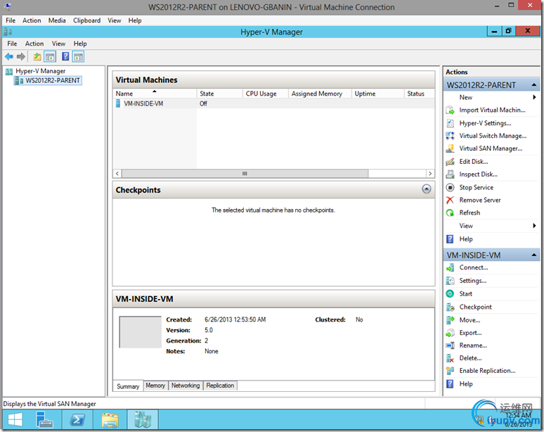
Task: Click the blue Help question mark toolbar icon
Action: (x=65, y=56)
